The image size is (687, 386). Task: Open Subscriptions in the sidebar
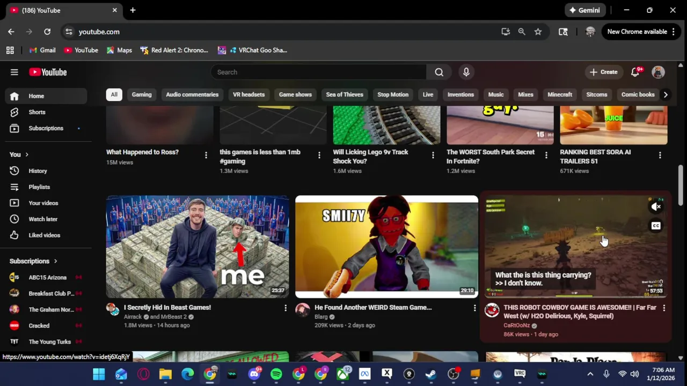[x=46, y=128]
